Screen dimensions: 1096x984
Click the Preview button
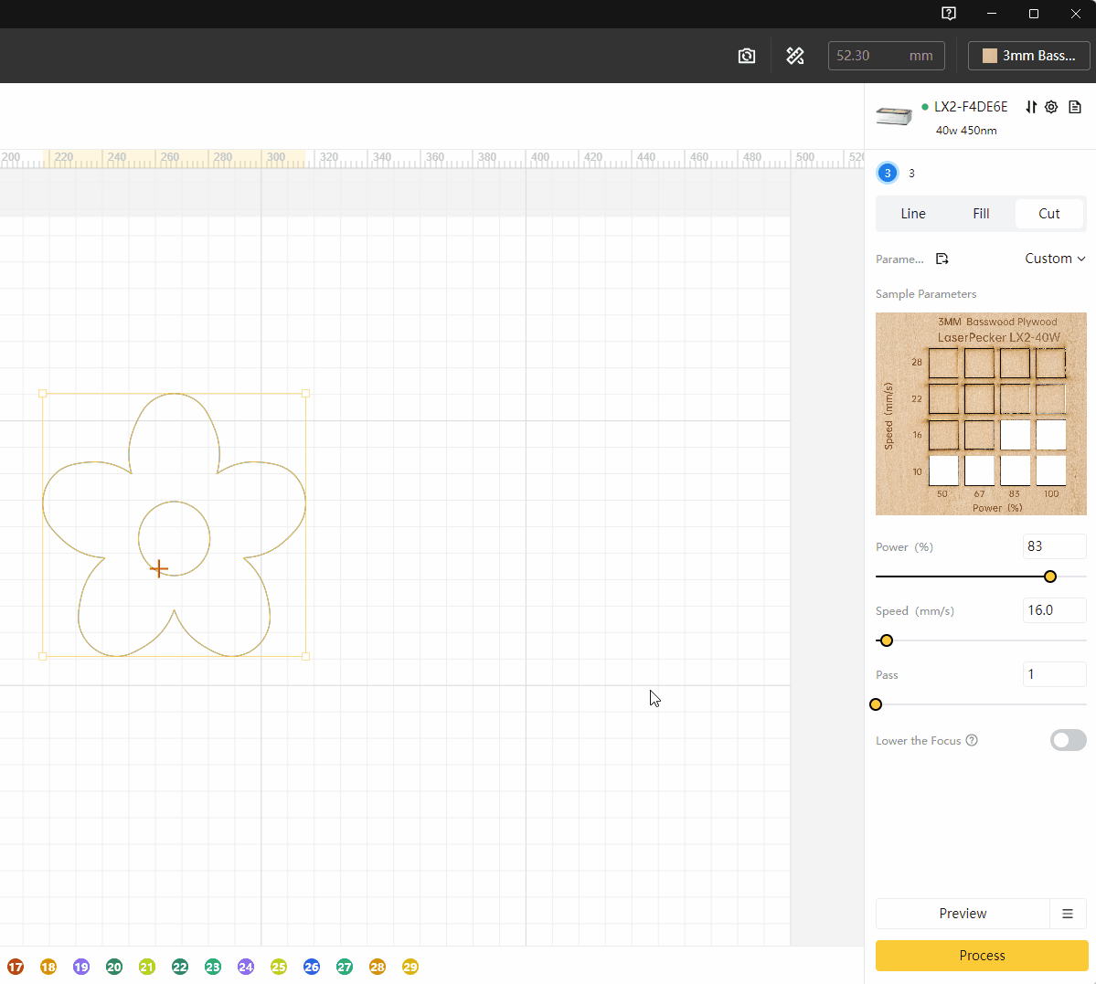click(x=963, y=914)
